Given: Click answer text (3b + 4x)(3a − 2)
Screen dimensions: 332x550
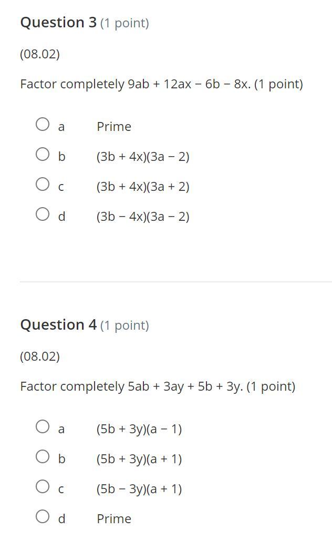Looking at the screenshot, I should click(142, 157).
